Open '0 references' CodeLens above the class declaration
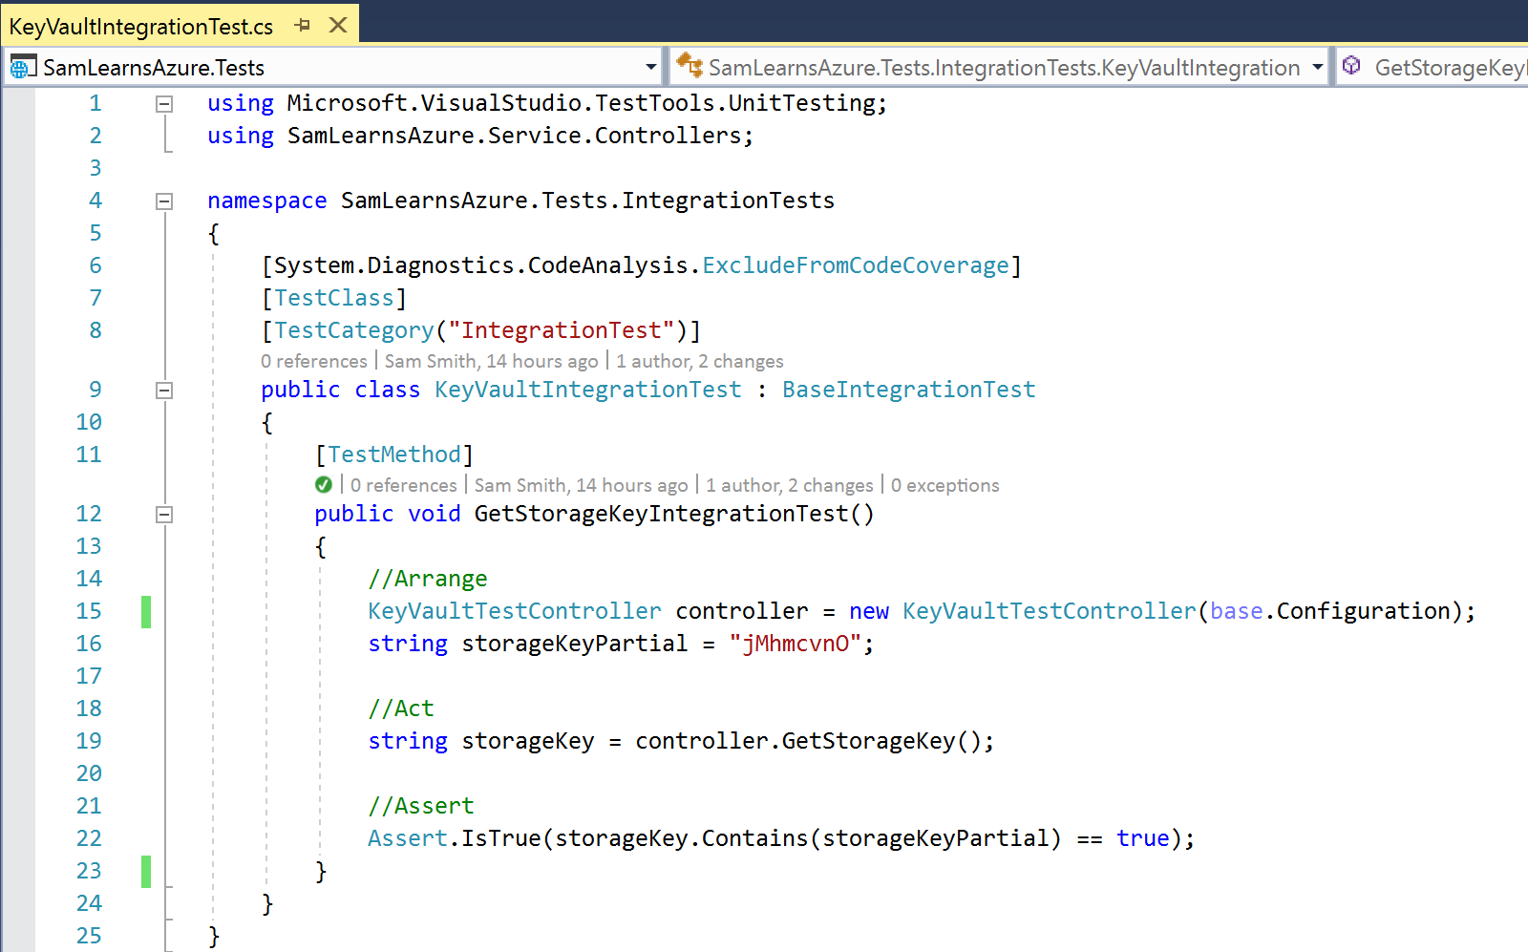The width and height of the screenshot is (1528, 952). point(314,361)
